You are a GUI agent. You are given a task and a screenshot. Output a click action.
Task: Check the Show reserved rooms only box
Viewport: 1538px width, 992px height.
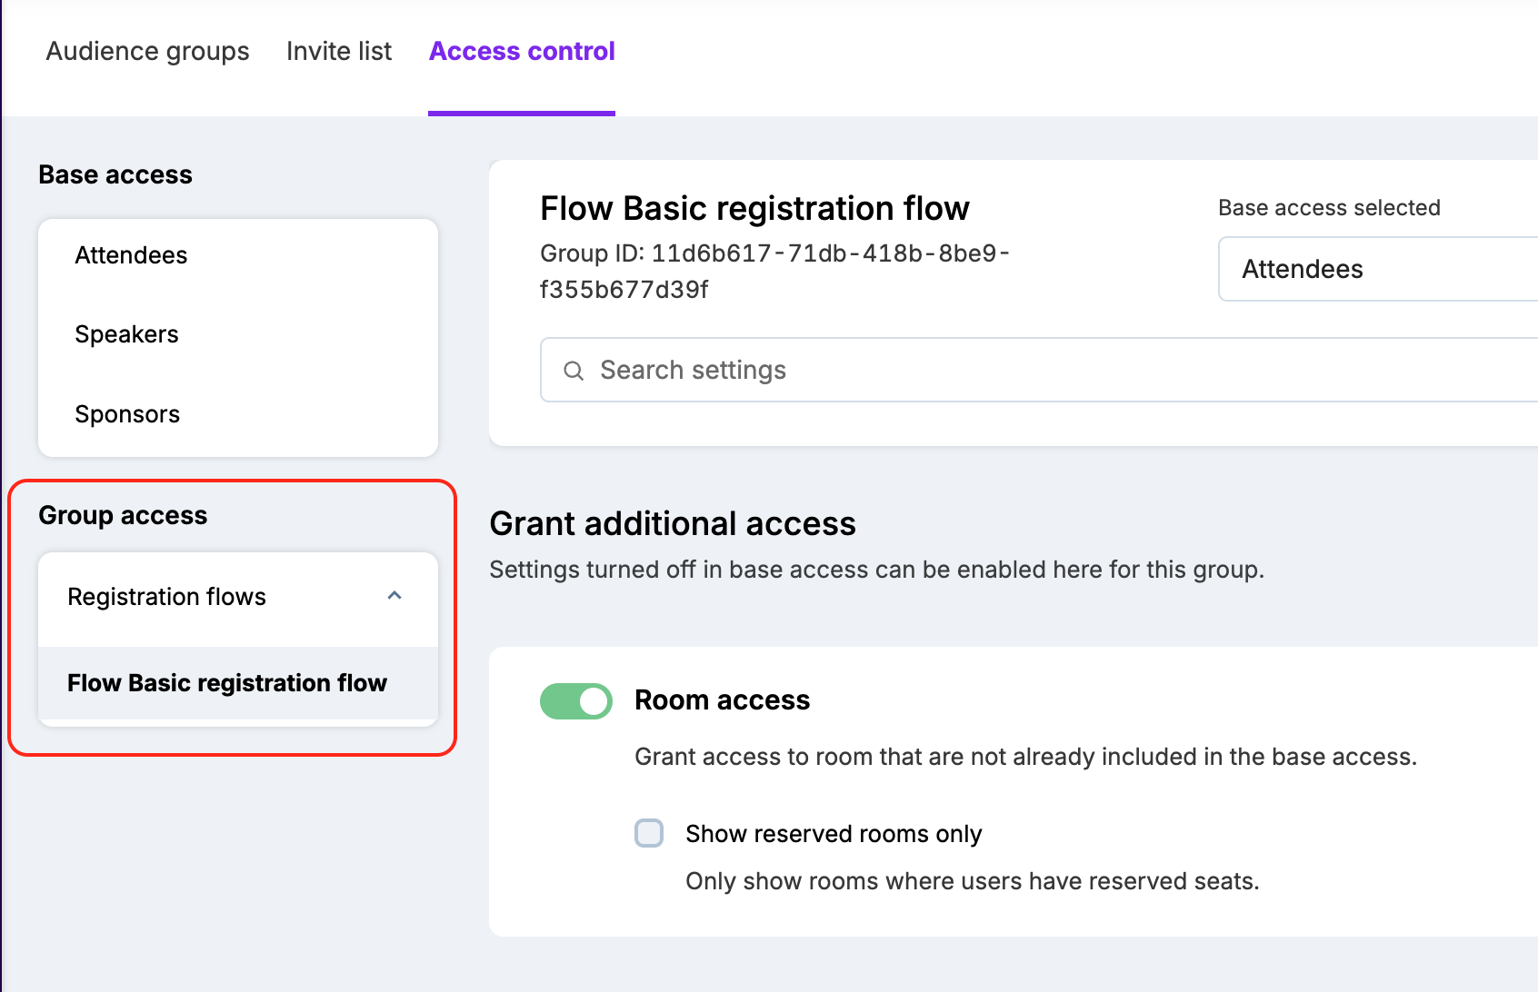(649, 833)
